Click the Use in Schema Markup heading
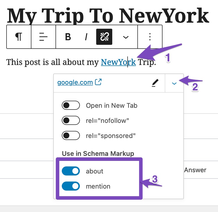The height and width of the screenshot is (212, 218). 98,153
